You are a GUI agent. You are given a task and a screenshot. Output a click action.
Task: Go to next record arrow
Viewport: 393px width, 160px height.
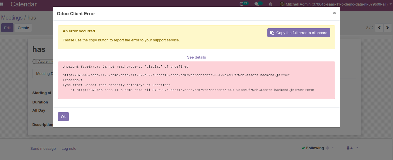pyautogui.click(x=387, y=28)
